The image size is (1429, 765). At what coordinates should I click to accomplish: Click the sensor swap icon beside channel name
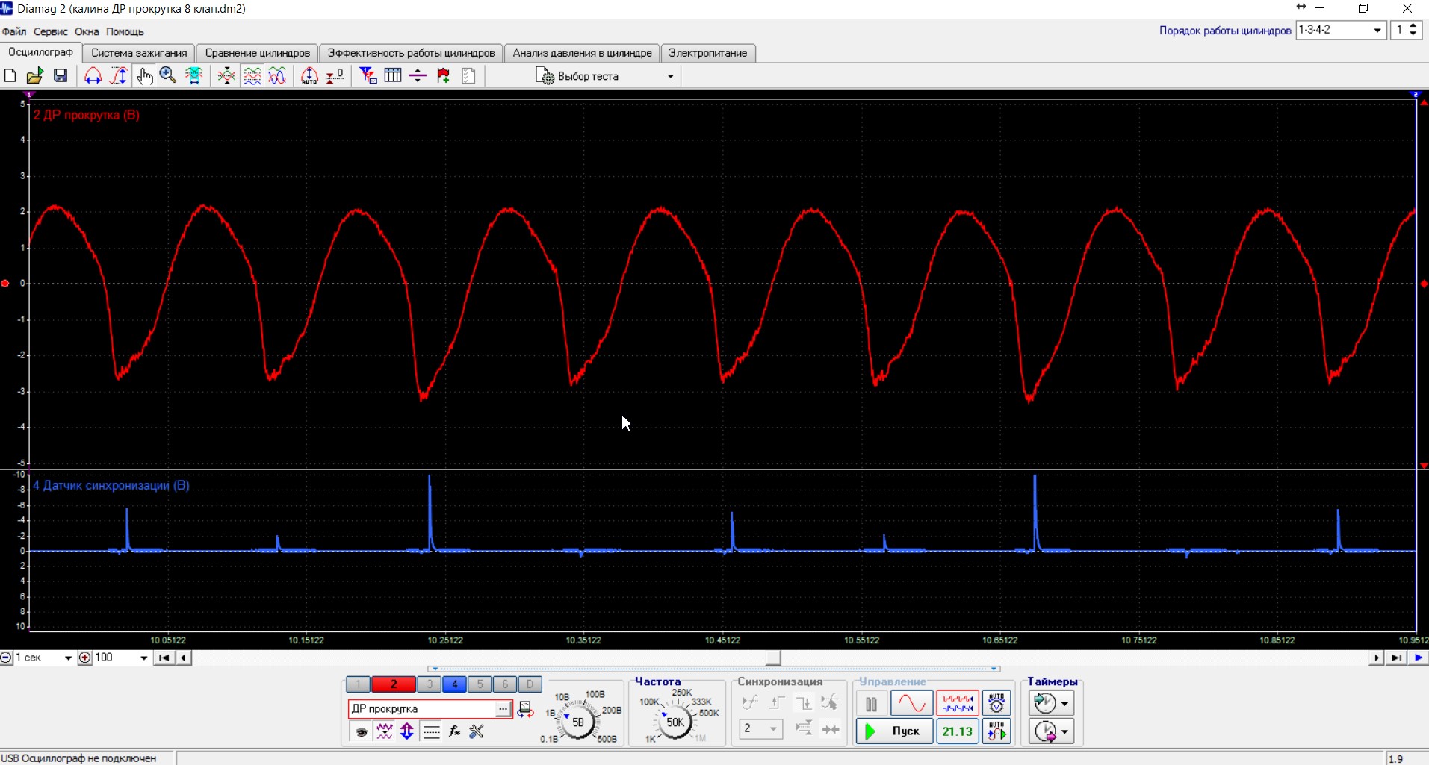point(526,709)
